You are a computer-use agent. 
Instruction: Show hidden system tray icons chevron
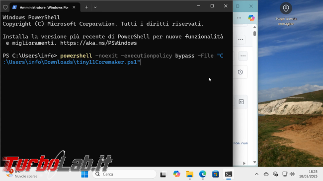(257, 174)
